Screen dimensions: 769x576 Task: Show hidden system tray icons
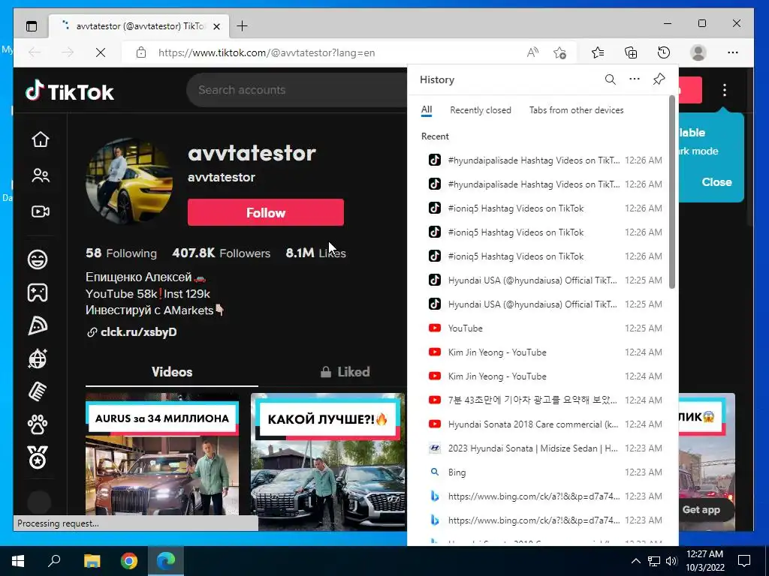[635, 561]
